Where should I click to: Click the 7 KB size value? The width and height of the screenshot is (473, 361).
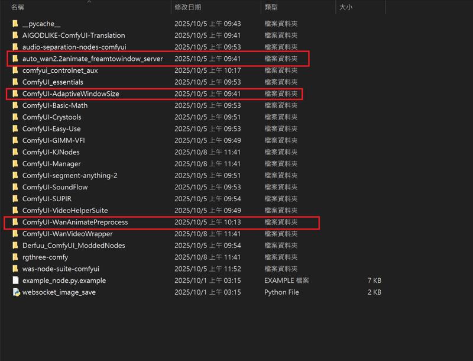[x=374, y=281]
